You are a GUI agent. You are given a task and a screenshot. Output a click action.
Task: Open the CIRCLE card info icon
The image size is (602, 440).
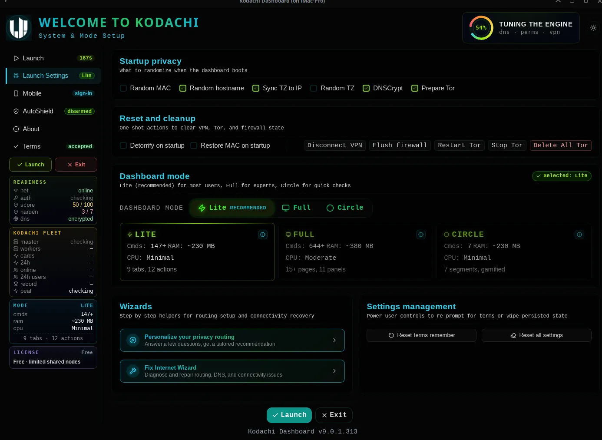pos(579,235)
